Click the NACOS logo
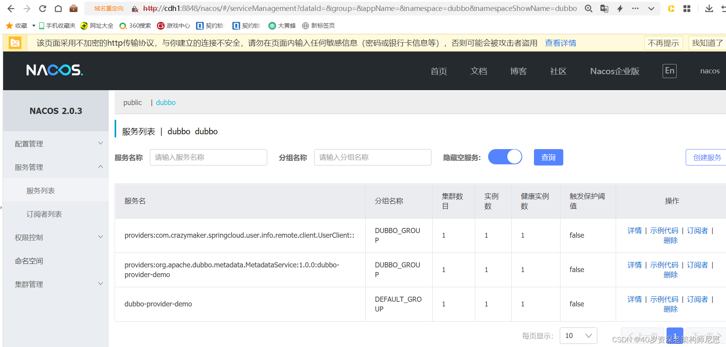Viewport: 726px width, 347px height. (55, 70)
